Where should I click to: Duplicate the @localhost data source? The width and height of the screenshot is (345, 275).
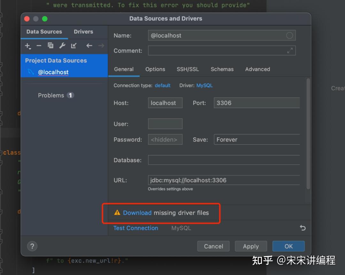pos(50,46)
